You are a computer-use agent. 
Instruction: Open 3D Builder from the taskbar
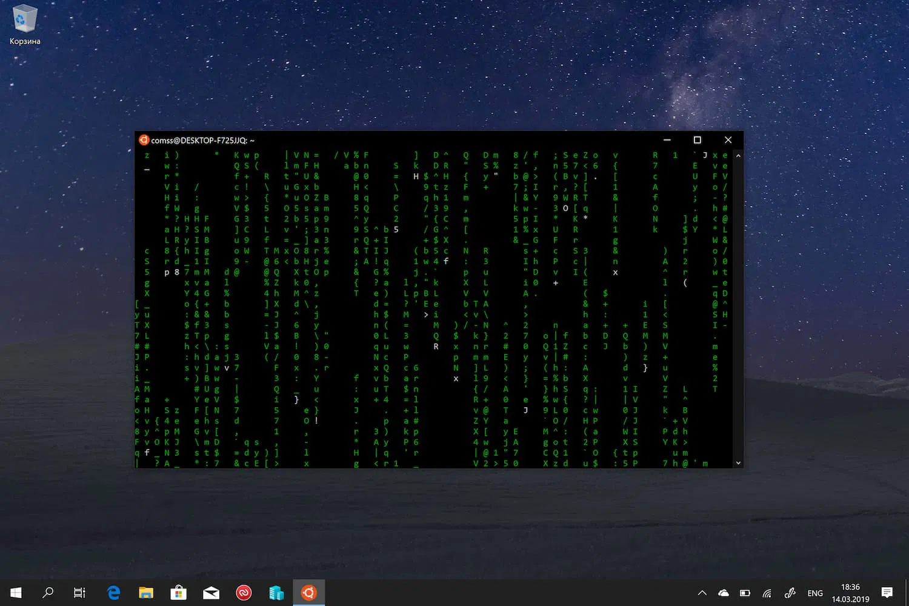276,593
